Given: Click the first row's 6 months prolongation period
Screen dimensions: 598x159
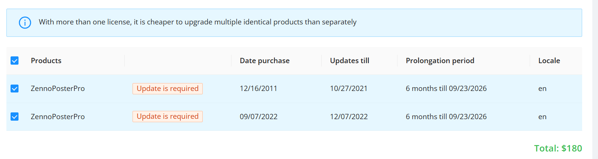Looking at the screenshot, I should (446, 89).
